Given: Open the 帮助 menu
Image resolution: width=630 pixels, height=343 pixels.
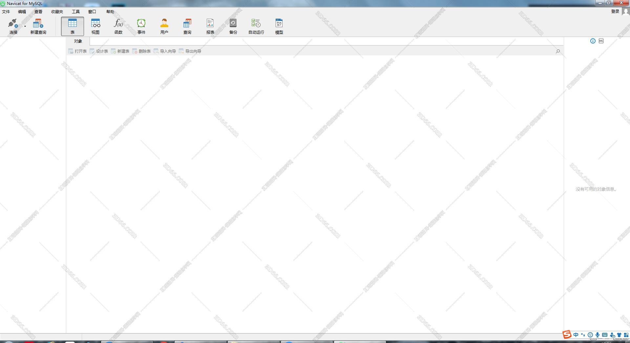Looking at the screenshot, I should point(110,12).
